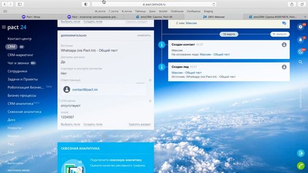Open Сотрудники in left menu
Viewport: 308px width, 173px height.
coord(17,71)
